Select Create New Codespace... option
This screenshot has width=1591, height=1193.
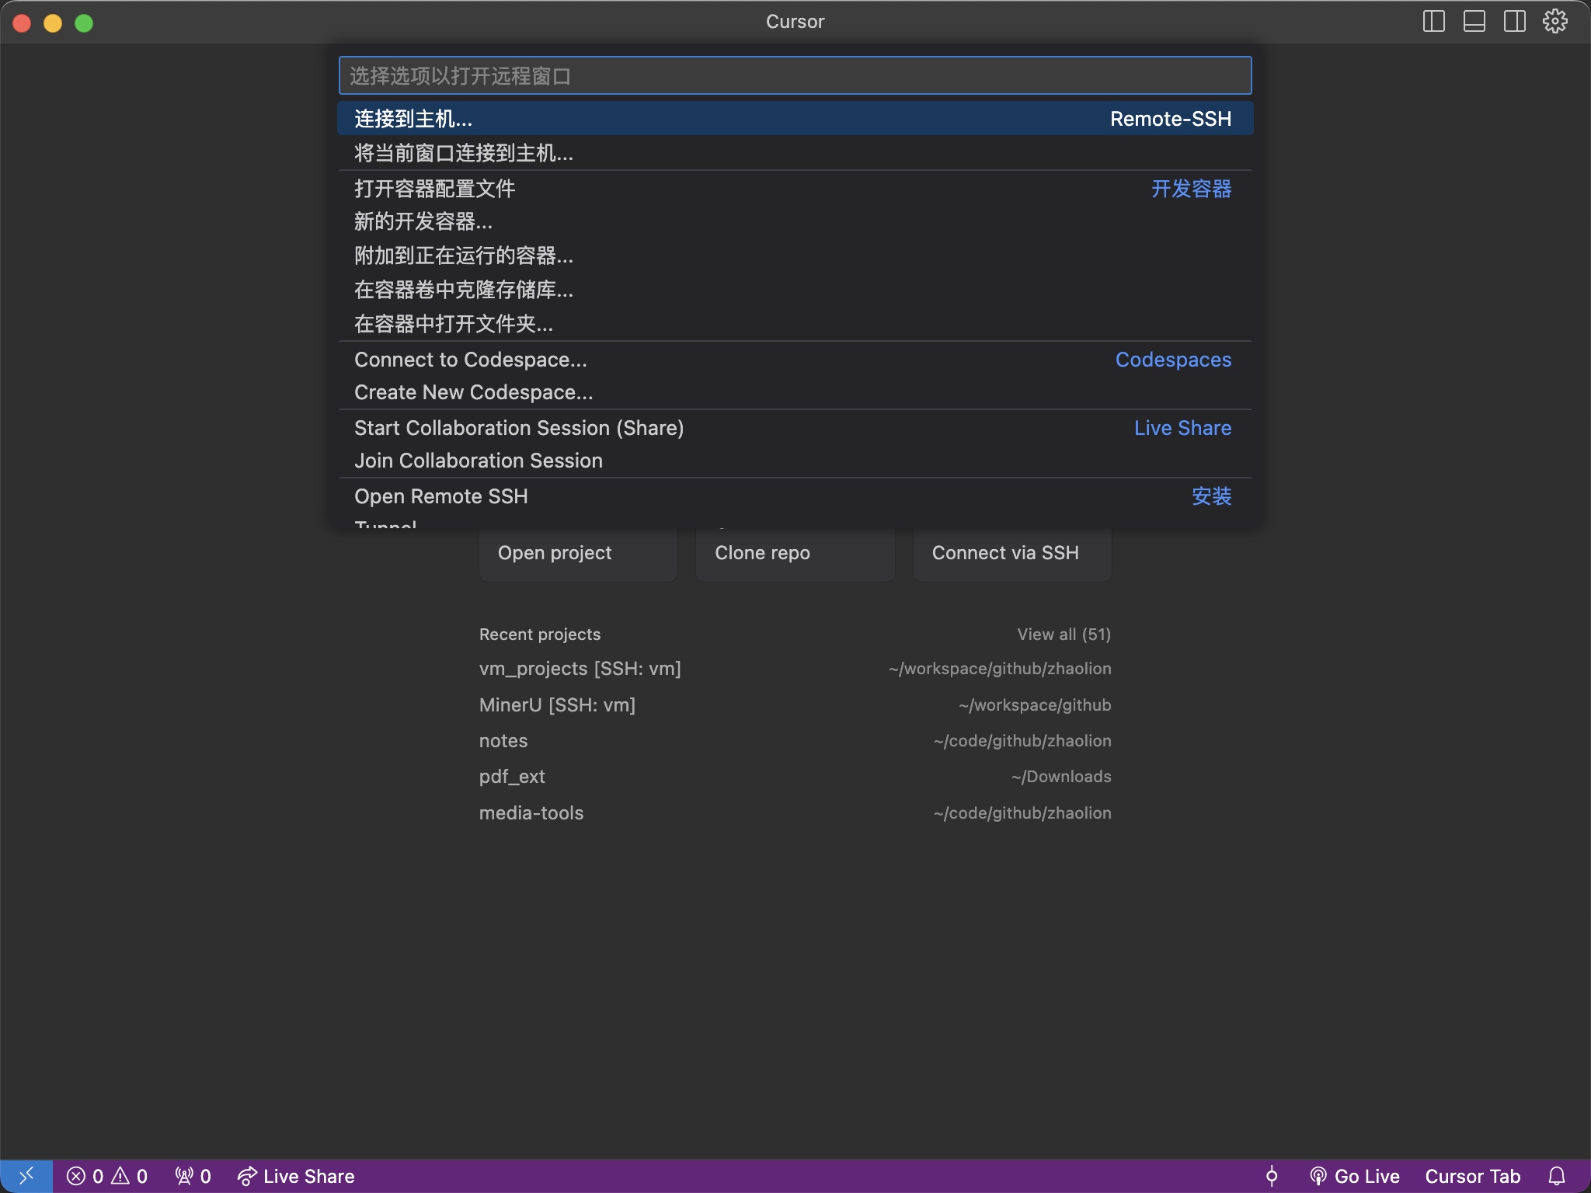click(795, 392)
